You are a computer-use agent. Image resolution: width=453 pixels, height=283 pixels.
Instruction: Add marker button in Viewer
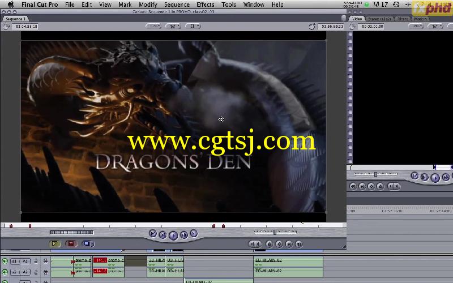(x=380, y=187)
